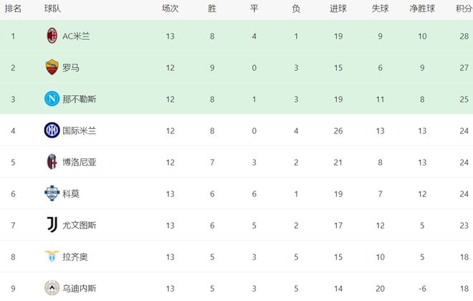Open the 尤文图斯 team link
The height and width of the screenshot is (301, 473).
(80, 225)
